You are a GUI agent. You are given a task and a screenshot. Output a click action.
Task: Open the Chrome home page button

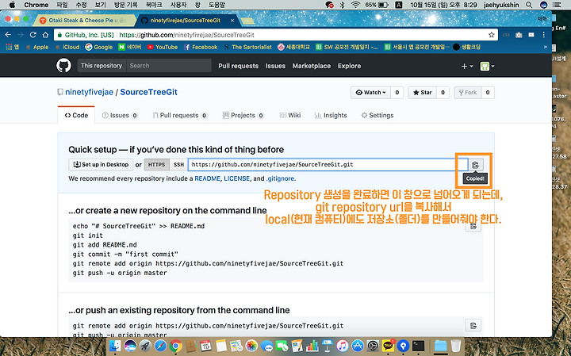click(x=45, y=35)
